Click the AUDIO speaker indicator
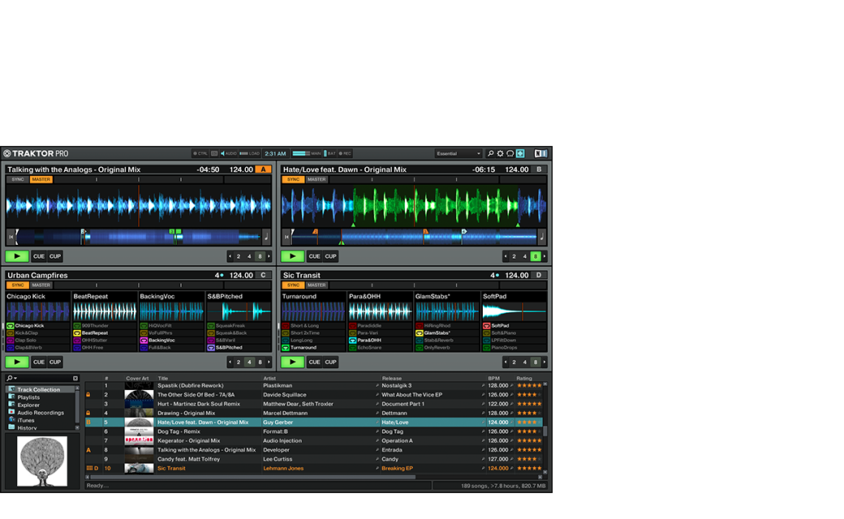The height and width of the screenshot is (519, 844). 229,154
